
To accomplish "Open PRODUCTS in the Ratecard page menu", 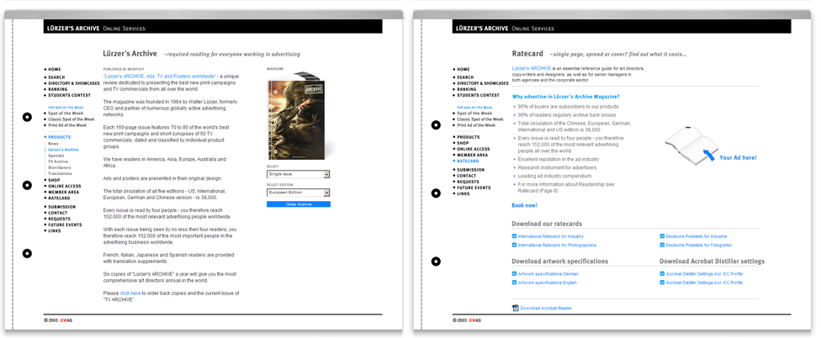I will (x=468, y=137).
